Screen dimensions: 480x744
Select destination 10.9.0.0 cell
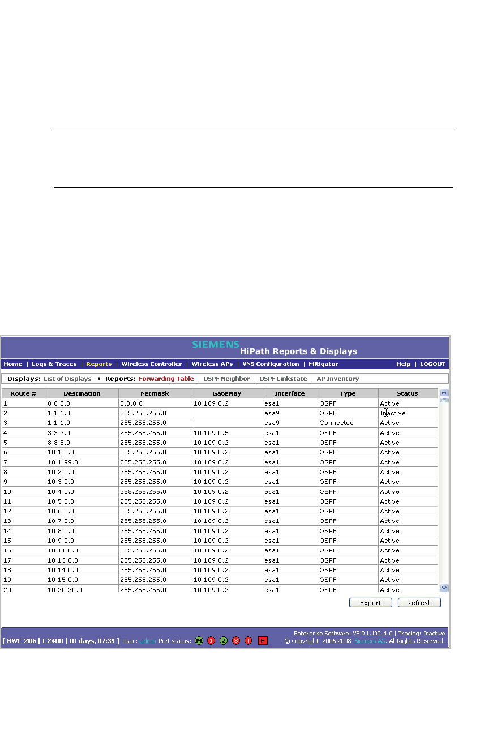(x=82, y=541)
